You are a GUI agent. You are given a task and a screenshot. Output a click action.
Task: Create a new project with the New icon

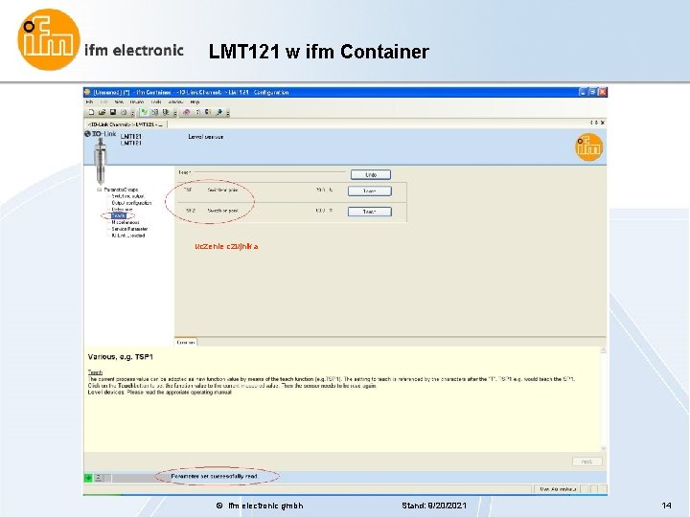(91, 113)
